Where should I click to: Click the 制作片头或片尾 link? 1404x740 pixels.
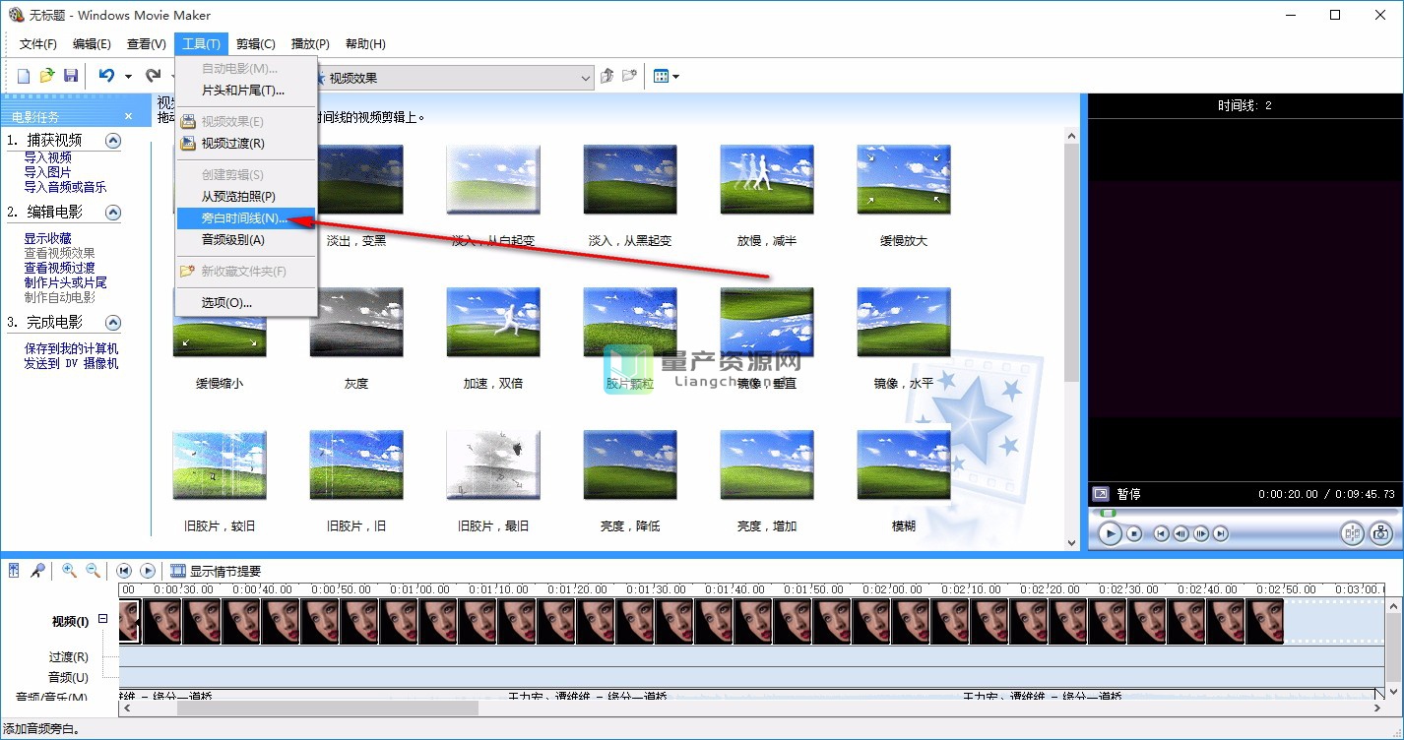point(66,282)
